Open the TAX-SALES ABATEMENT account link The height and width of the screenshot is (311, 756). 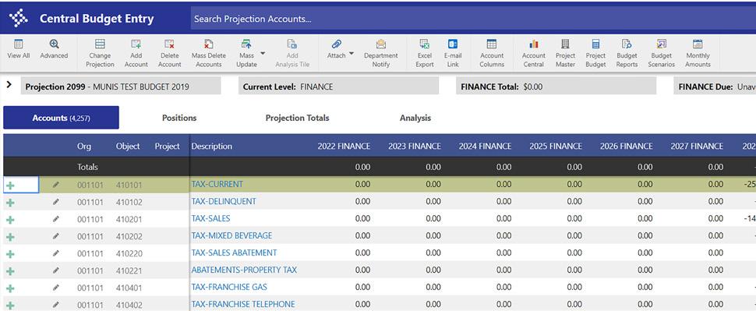pyautogui.click(x=235, y=253)
